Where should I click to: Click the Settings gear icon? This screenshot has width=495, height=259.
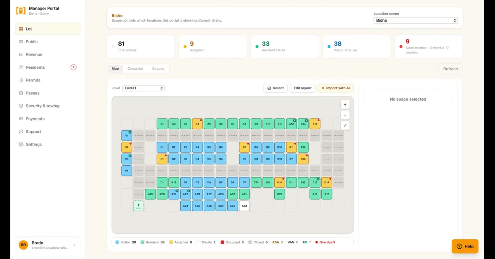tap(21, 144)
